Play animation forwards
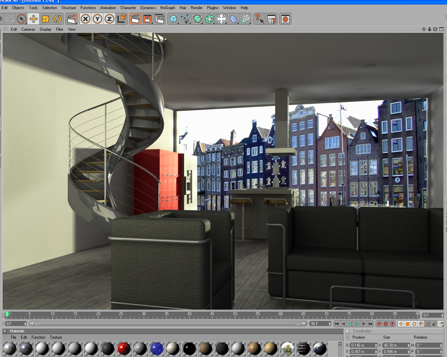 [357, 324]
